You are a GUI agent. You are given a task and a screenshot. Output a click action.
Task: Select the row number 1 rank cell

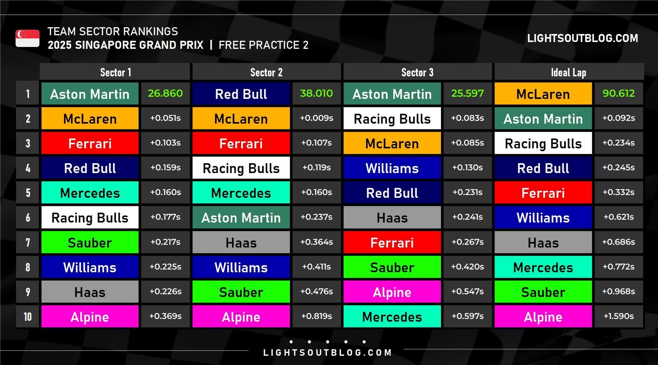pos(28,94)
